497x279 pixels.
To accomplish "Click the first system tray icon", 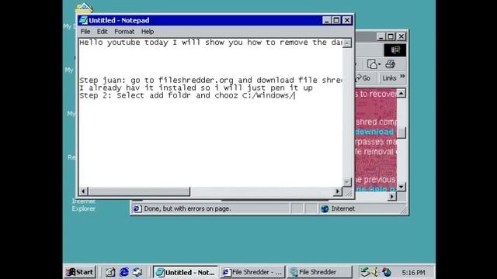I will (365, 272).
